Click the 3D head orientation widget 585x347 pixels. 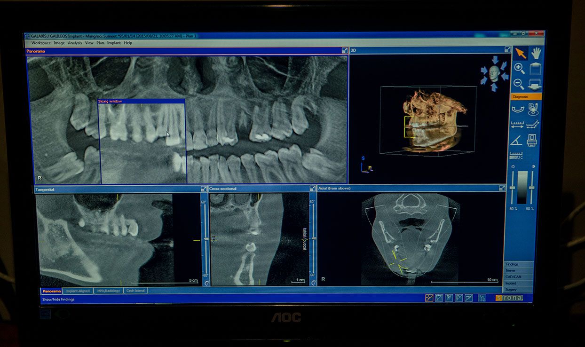(494, 74)
